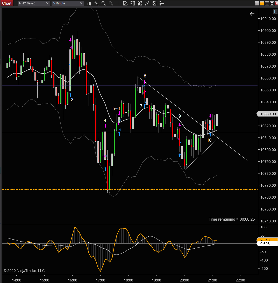Click the 10830.00 current price marker

[x=267, y=114]
